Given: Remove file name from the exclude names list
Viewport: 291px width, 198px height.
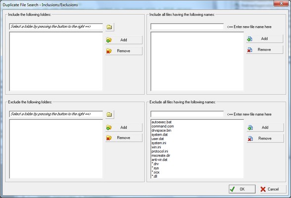Looking at the screenshot, I should tap(265, 138).
